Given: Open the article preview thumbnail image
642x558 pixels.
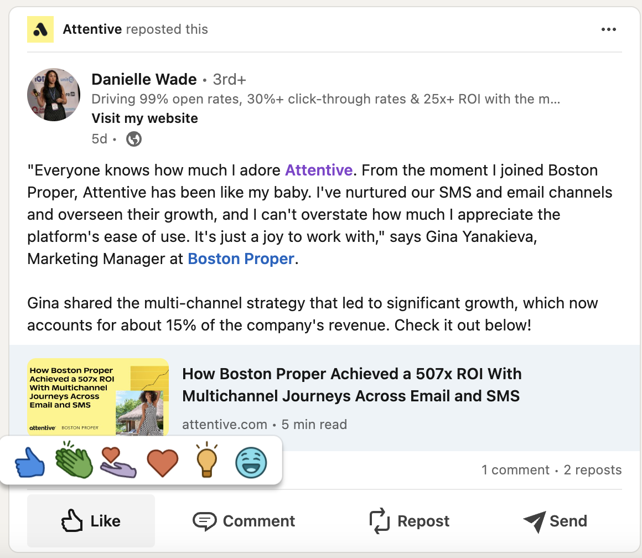Looking at the screenshot, I should [98, 397].
